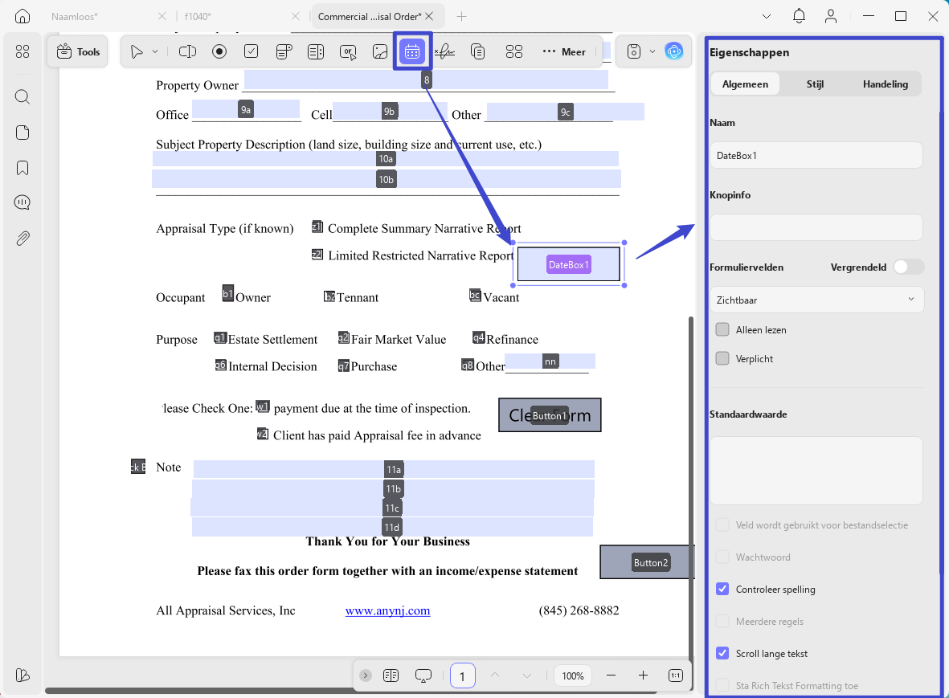This screenshot has height=698, width=949.
Task: Switch to the Stijl tab
Action: tap(816, 84)
